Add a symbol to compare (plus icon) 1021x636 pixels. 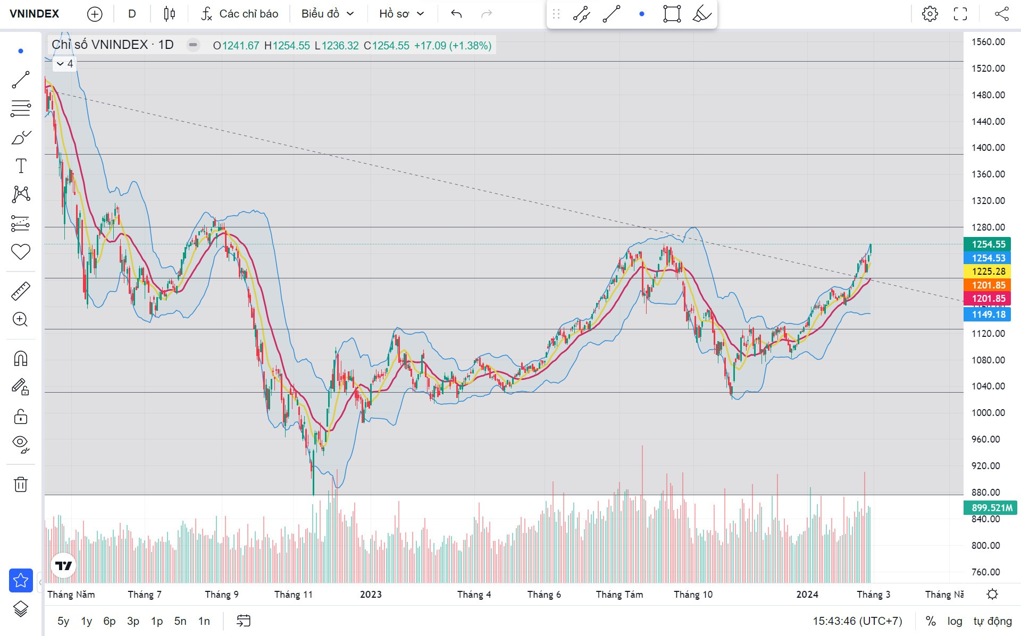95,14
